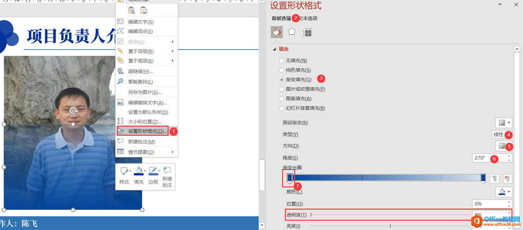Screen dimensions: 523x230
Task: Click the top-middle resize handle of shape
Action: (73, 124)
